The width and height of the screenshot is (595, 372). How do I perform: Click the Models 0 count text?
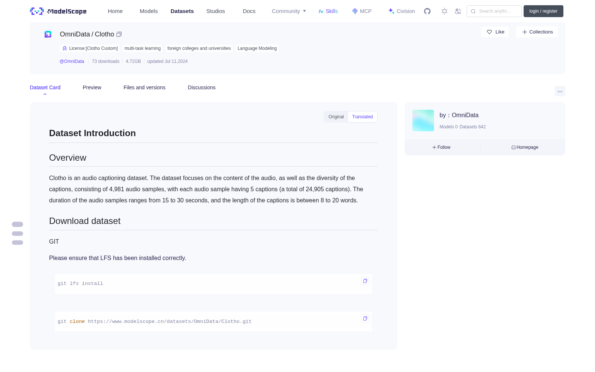448,127
